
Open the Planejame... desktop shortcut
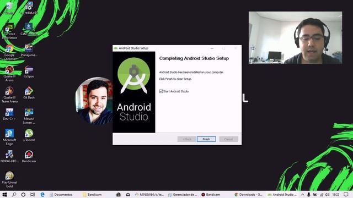click(29, 50)
